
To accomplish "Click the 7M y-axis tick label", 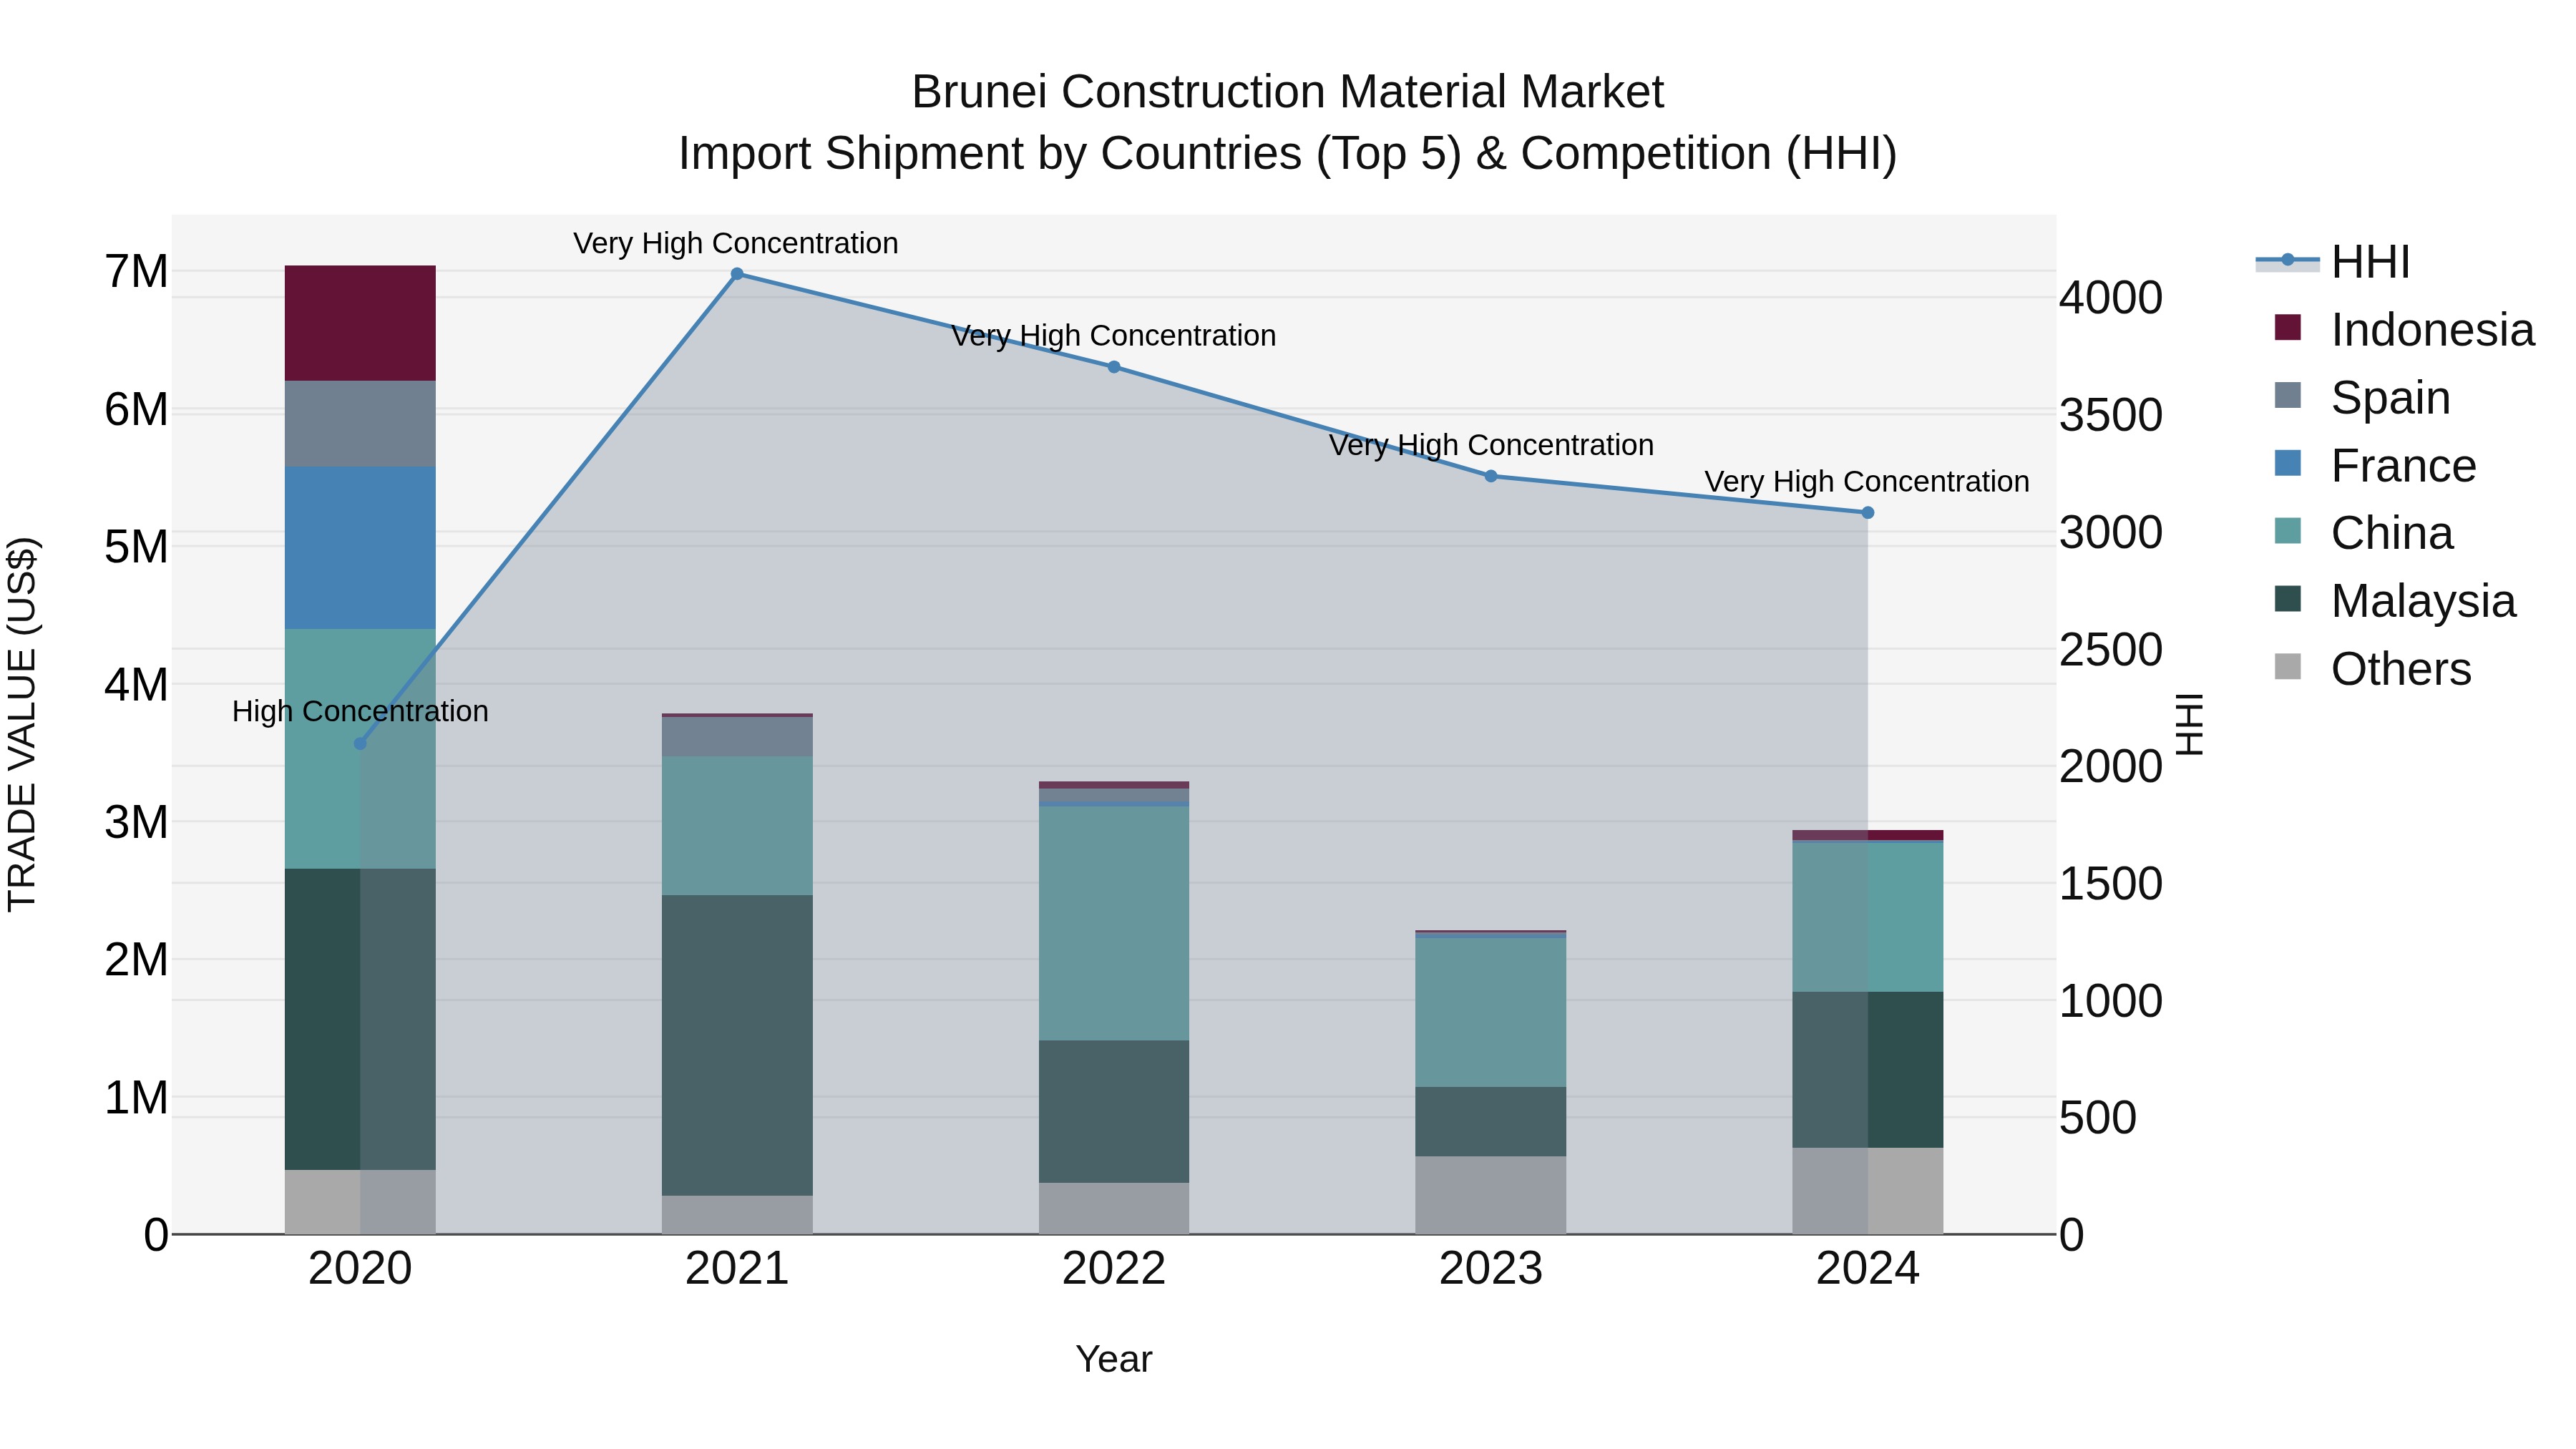I will tap(137, 272).
